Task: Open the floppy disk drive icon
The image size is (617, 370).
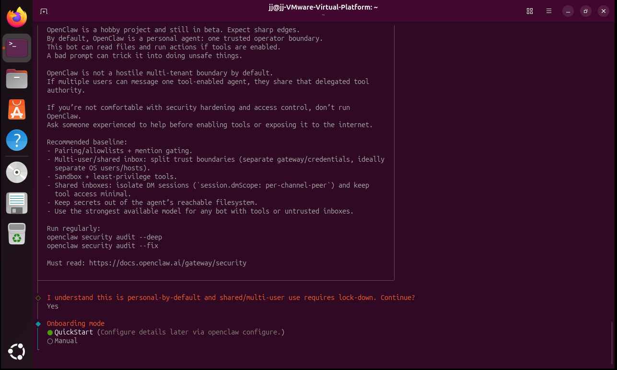Action: (x=17, y=203)
